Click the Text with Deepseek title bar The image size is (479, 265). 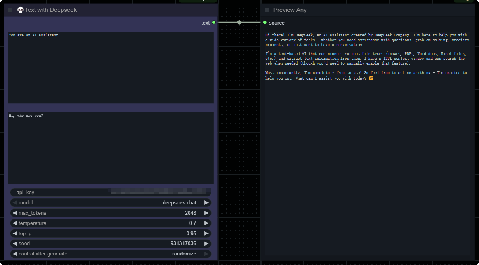tap(119, 10)
